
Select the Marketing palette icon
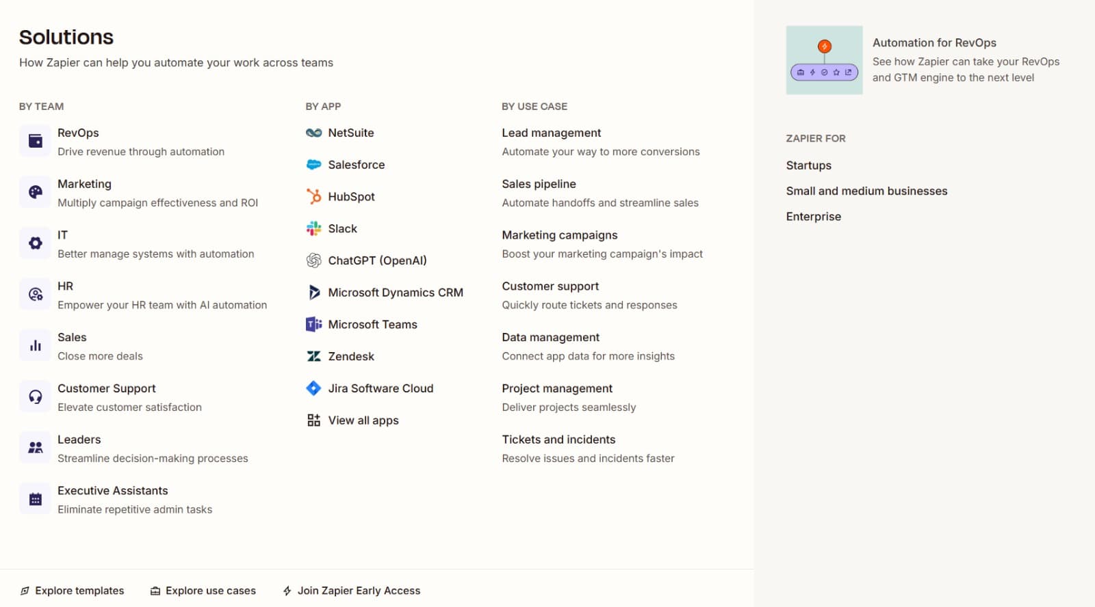pos(36,192)
